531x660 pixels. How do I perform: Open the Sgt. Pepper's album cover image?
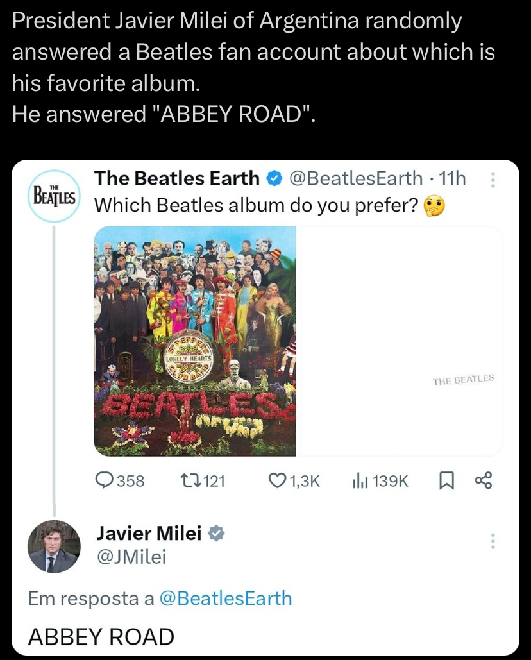[x=195, y=341]
